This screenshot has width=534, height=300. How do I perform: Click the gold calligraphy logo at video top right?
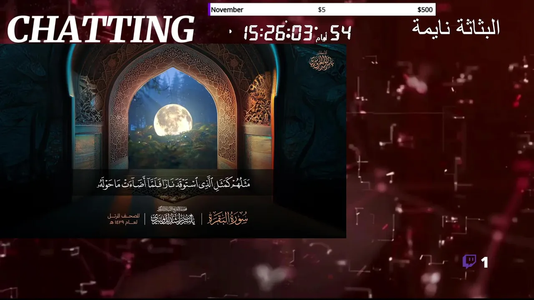(321, 61)
